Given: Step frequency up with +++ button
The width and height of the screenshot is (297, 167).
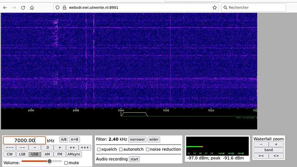Looking at the screenshot, I should (85, 148).
